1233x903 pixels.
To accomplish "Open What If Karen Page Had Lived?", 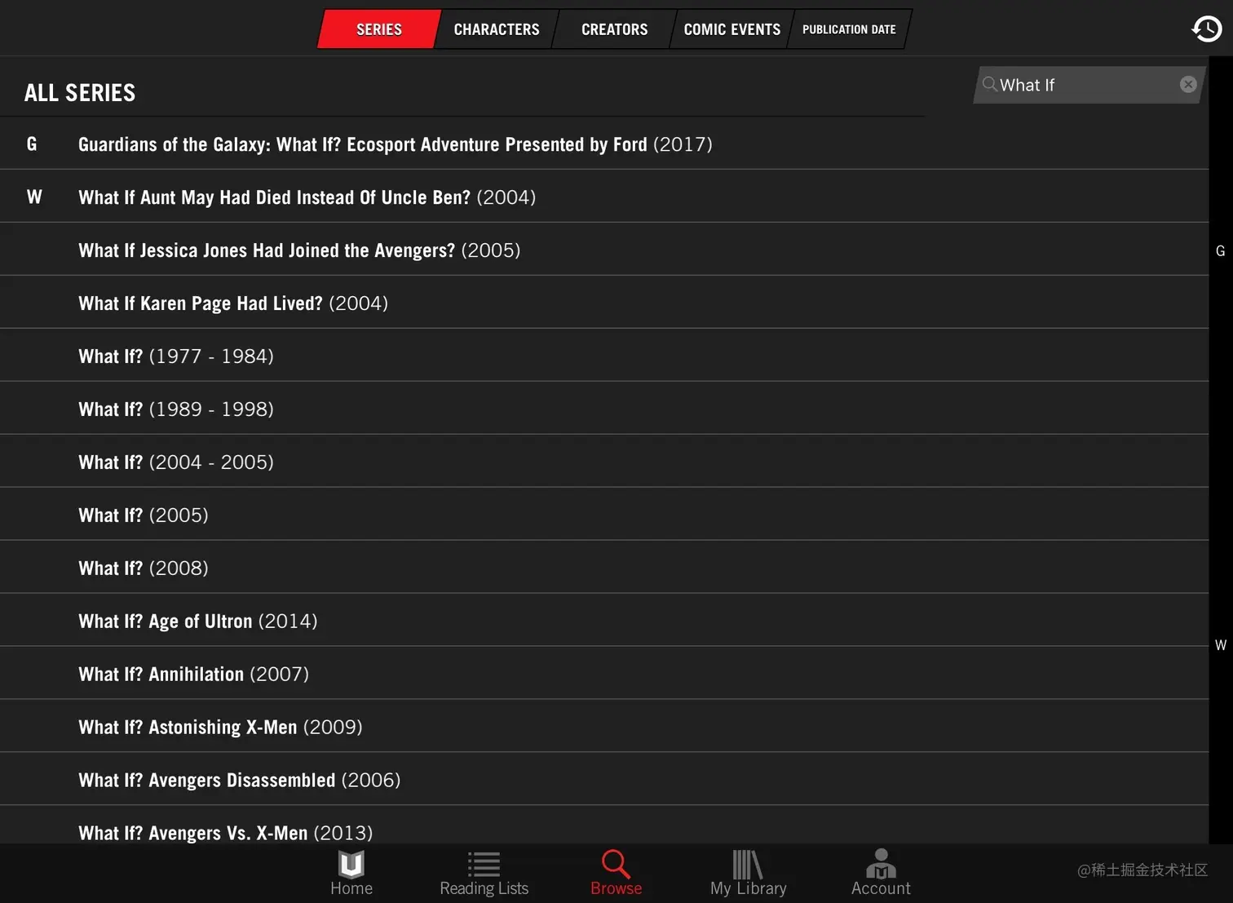I will [x=604, y=303].
